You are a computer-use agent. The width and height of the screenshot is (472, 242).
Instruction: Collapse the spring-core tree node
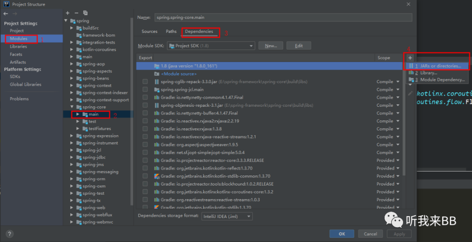pyautogui.click(x=72, y=107)
